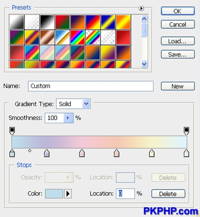This screenshot has width=200, height=217.
Task: Select the transparent stripes gradient preset
Action: coord(108,37)
